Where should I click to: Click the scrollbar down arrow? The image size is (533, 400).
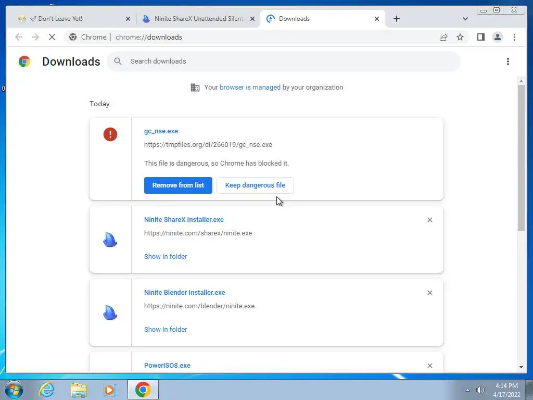coord(521,367)
